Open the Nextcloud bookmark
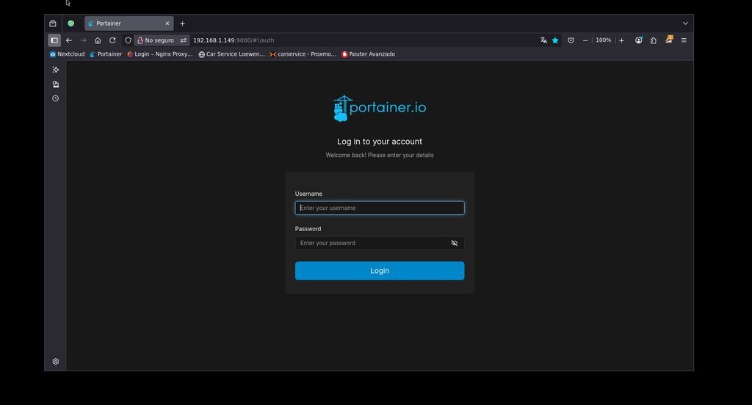This screenshot has width=752, height=405. [x=67, y=54]
